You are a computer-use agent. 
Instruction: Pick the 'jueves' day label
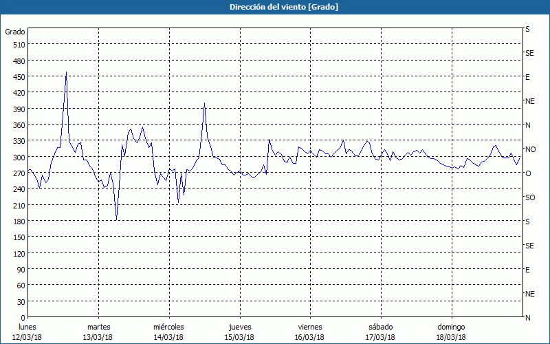pyautogui.click(x=239, y=327)
